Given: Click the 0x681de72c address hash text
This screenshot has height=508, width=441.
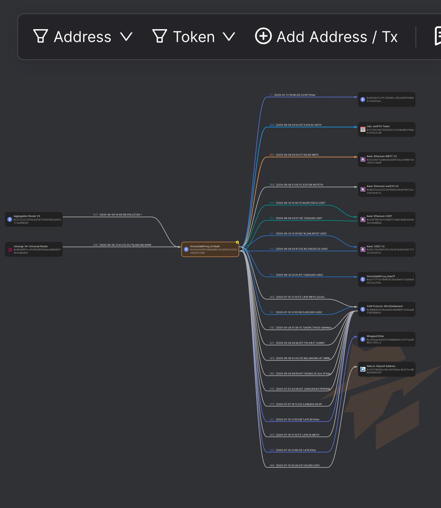Looking at the screenshot, I should tap(390, 99).
